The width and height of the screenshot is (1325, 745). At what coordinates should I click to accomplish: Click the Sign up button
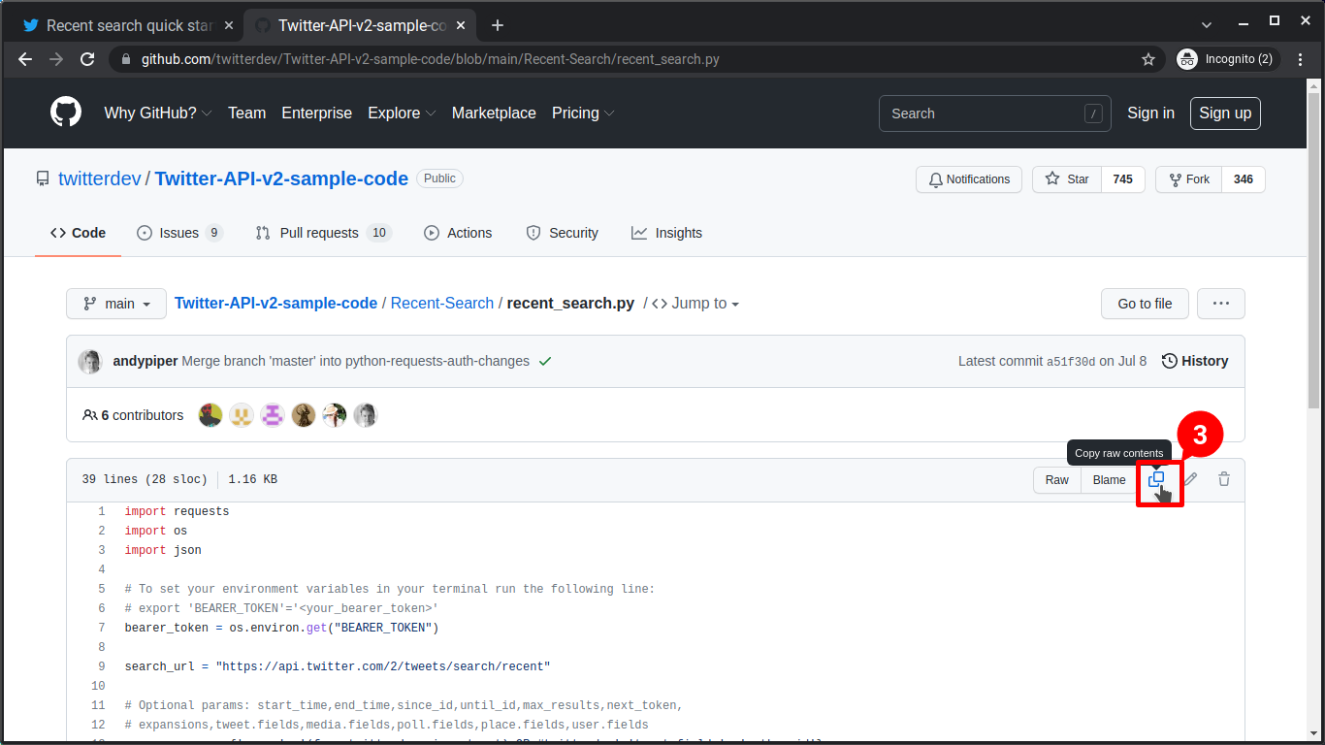click(x=1224, y=113)
